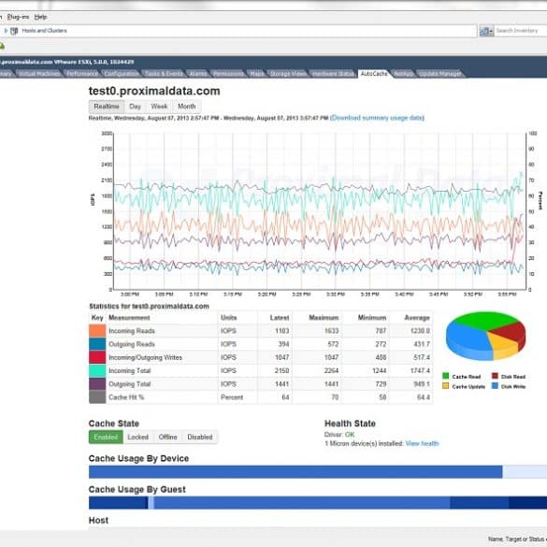Image resolution: width=547 pixels, height=547 pixels.
Task: Switch to the Alarms tab
Action: (198, 74)
